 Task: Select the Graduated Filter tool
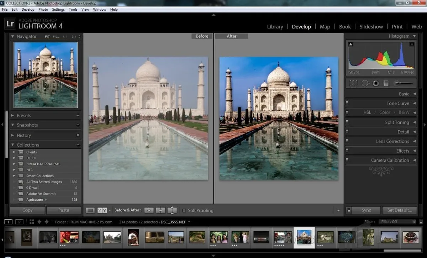(x=386, y=83)
